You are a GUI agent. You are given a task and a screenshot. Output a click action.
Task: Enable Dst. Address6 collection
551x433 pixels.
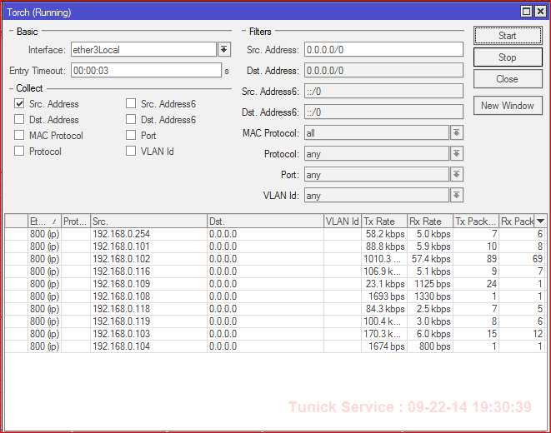tap(131, 119)
